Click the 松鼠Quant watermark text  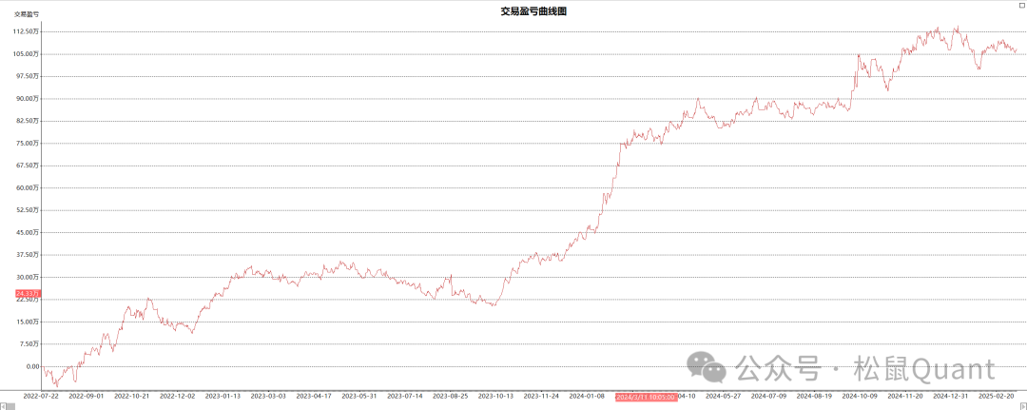point(911,368)
